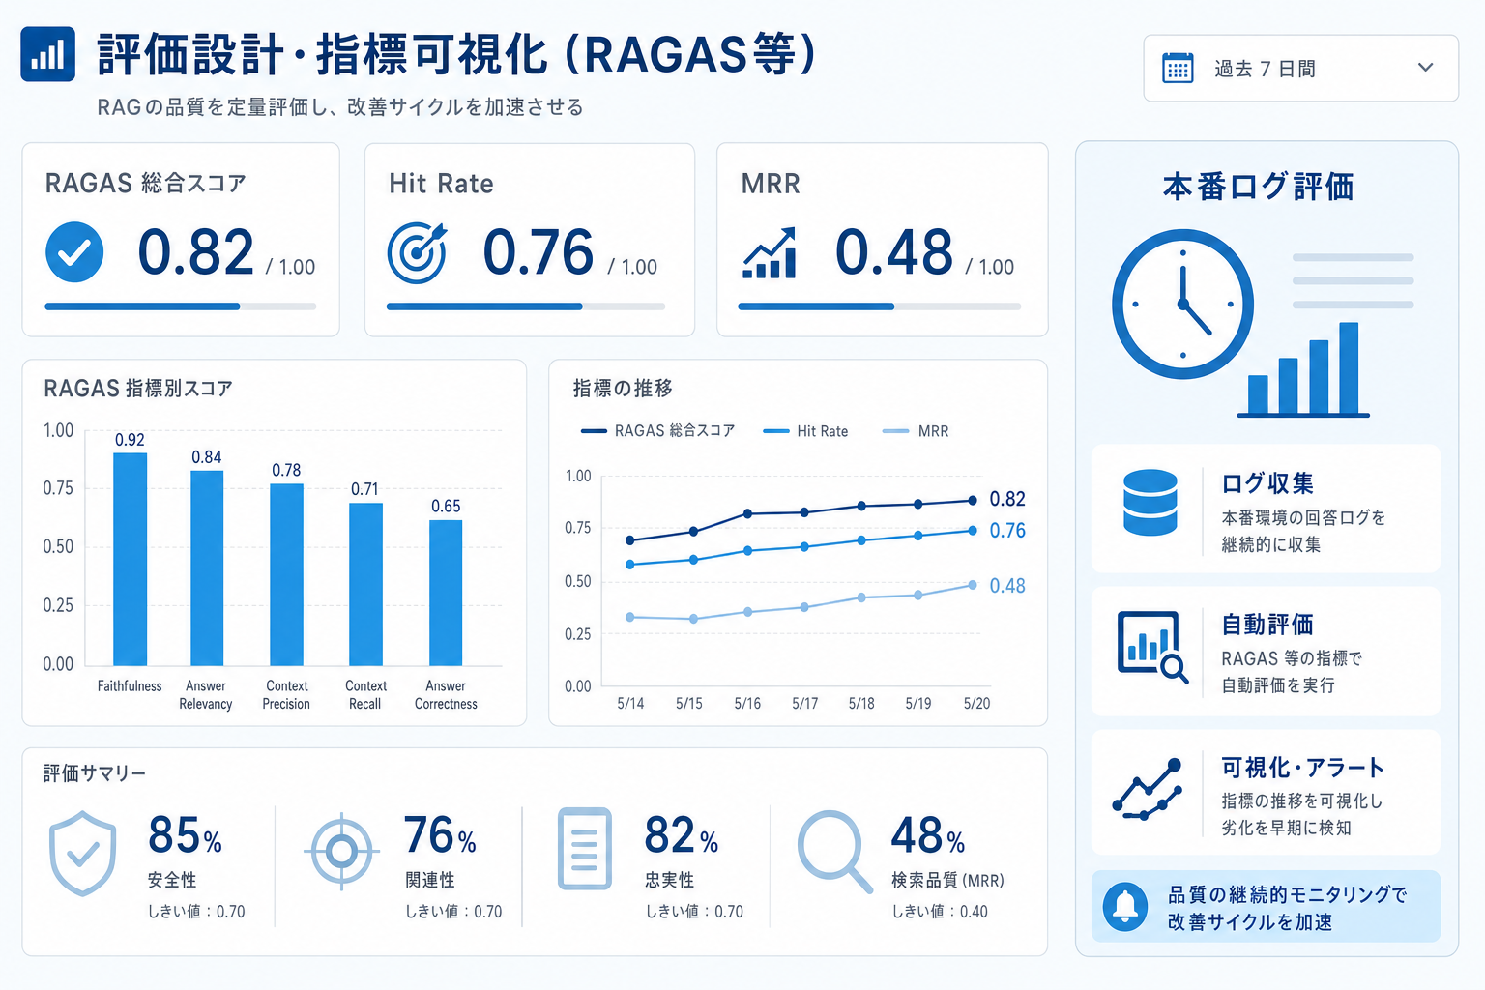Screen dimensions: 1485x990
Task: Click the bar chart illustration beside the clock
Action: (1303, 370)
